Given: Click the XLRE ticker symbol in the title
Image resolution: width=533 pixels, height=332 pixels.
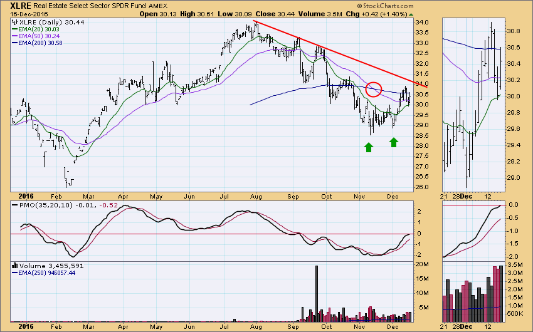Looking at the screenshot, I should (x=21, y=6).
